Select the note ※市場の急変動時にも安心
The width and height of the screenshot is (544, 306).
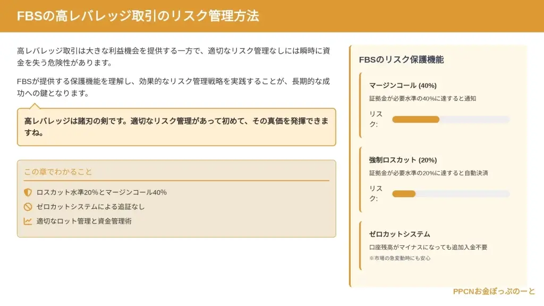click(x=399, y=258)
